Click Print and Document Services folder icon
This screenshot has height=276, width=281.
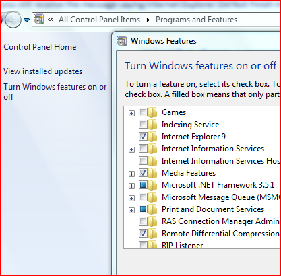(x=153, y=209)
